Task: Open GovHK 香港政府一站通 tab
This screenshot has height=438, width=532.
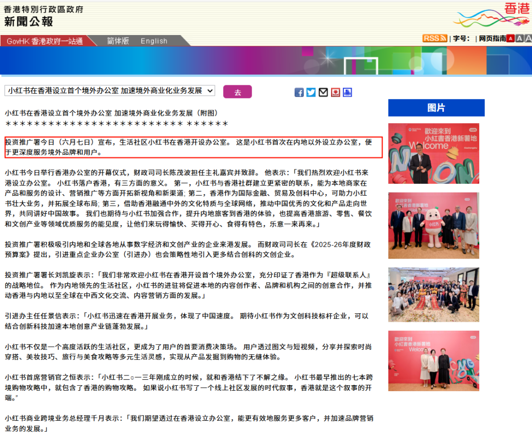Action: 45,41
